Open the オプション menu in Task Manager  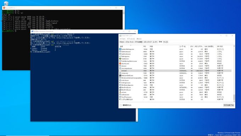(x=131, y=39)
